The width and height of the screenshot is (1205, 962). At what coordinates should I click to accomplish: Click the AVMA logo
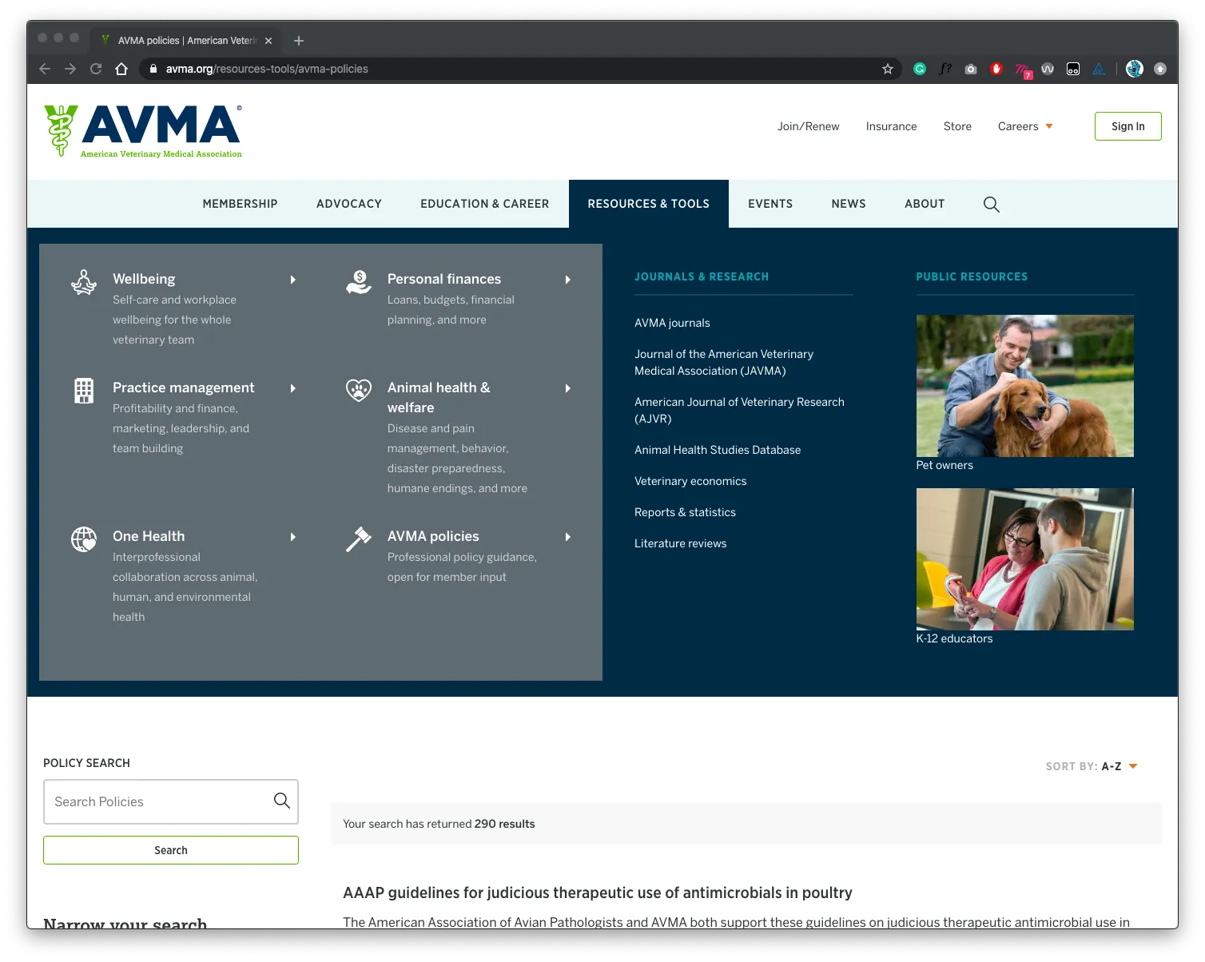(143, 131)
